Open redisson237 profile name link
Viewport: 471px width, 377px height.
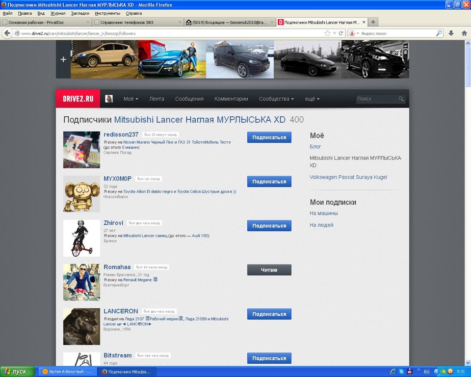121,135
